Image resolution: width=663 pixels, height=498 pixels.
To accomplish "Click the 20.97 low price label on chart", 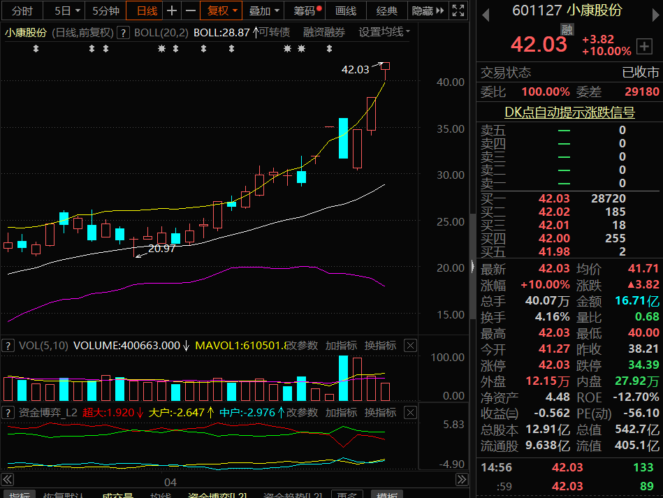I will coord(161,249).
